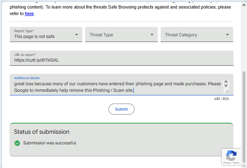This screenshot has width=247, height=168.
Task: Expand the Threat Type dropdown
Action: tap(121, 35)
